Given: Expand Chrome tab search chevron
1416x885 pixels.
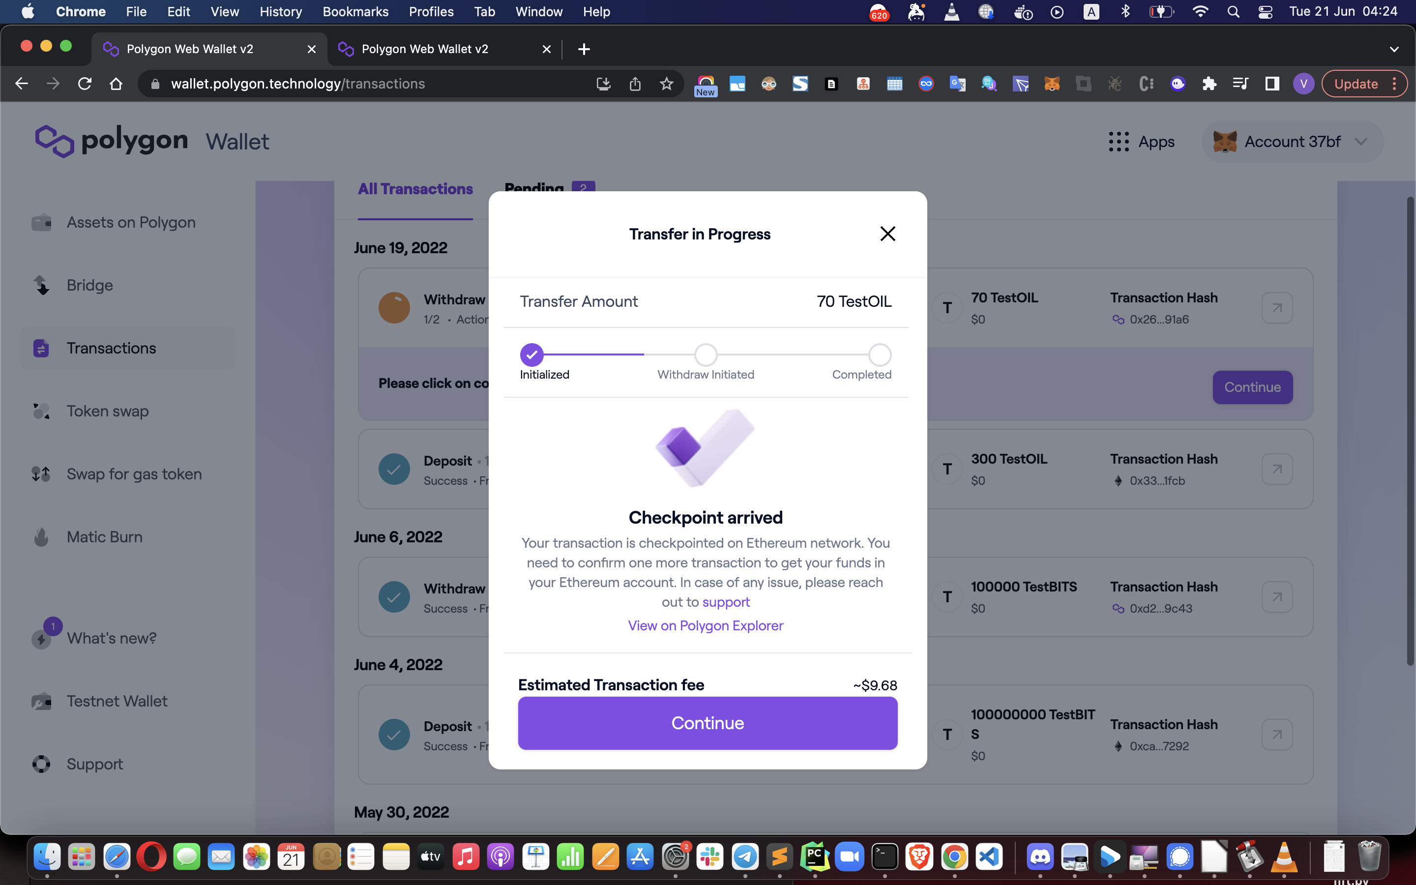Looking at the screenshot, I should point(1394,49).
